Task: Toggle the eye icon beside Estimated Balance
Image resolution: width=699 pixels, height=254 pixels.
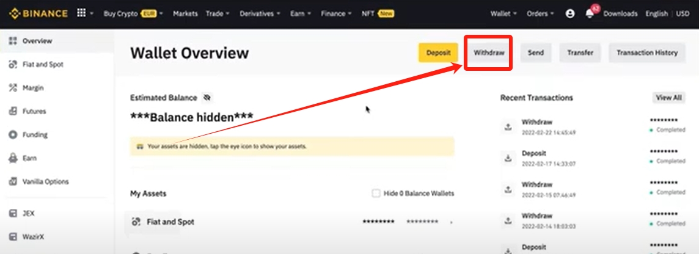Action: pyautogui.click(x=207, y=98)
